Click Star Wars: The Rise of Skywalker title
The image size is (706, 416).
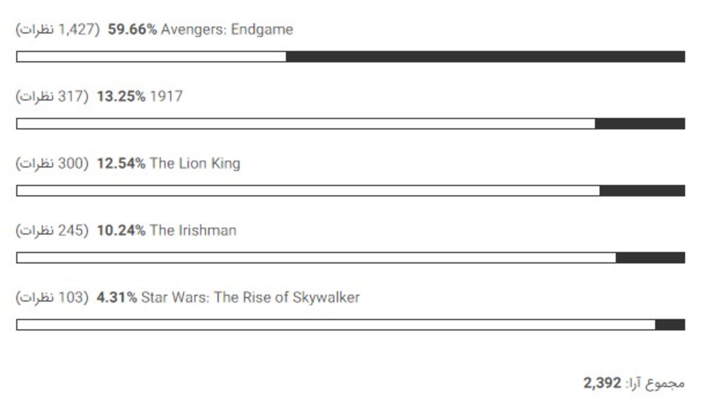coord(250,297)
